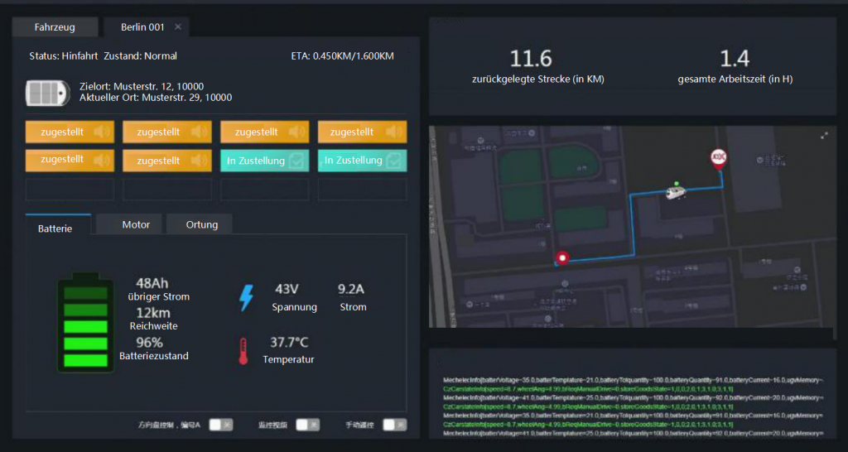The image size is (848, 452).
Task: Toggle the rightmost manual remote control switch
Action: tap(394, 425)
